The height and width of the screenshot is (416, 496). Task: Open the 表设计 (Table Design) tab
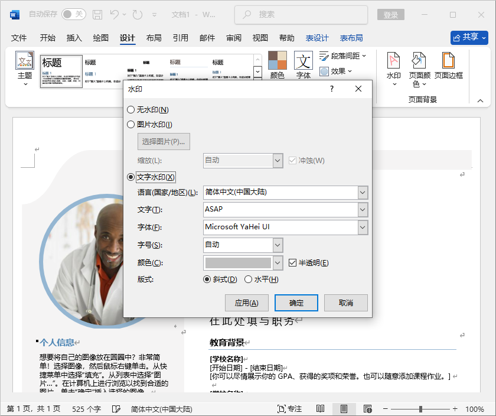[x=318, y=37]
